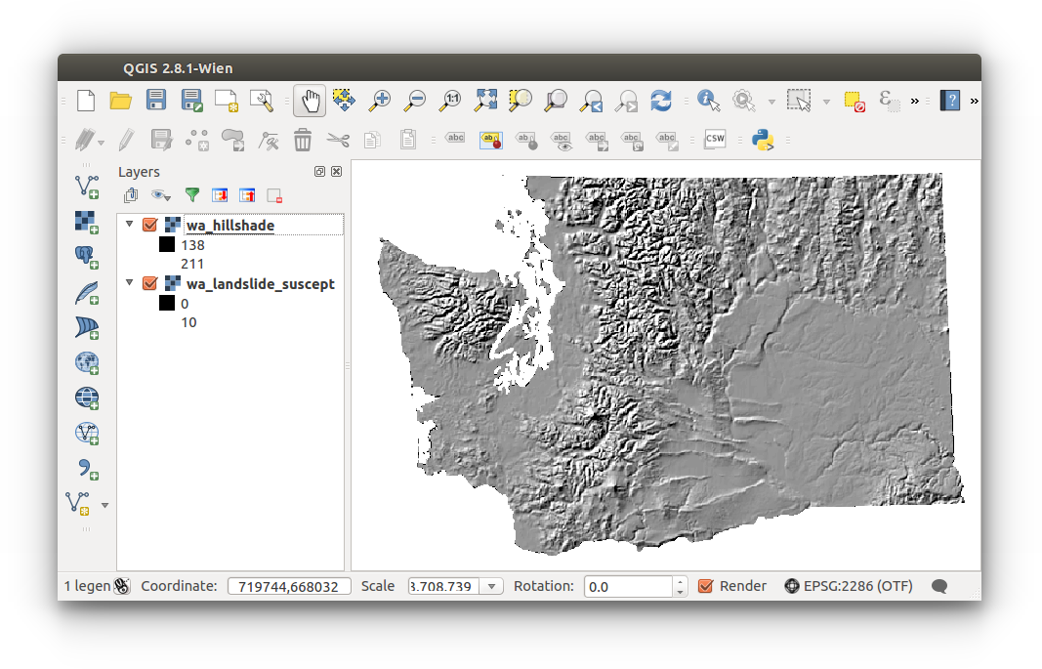Disable the wa_landslide_suscept layer
1042x669 pixels.
[x=149, y=283]
